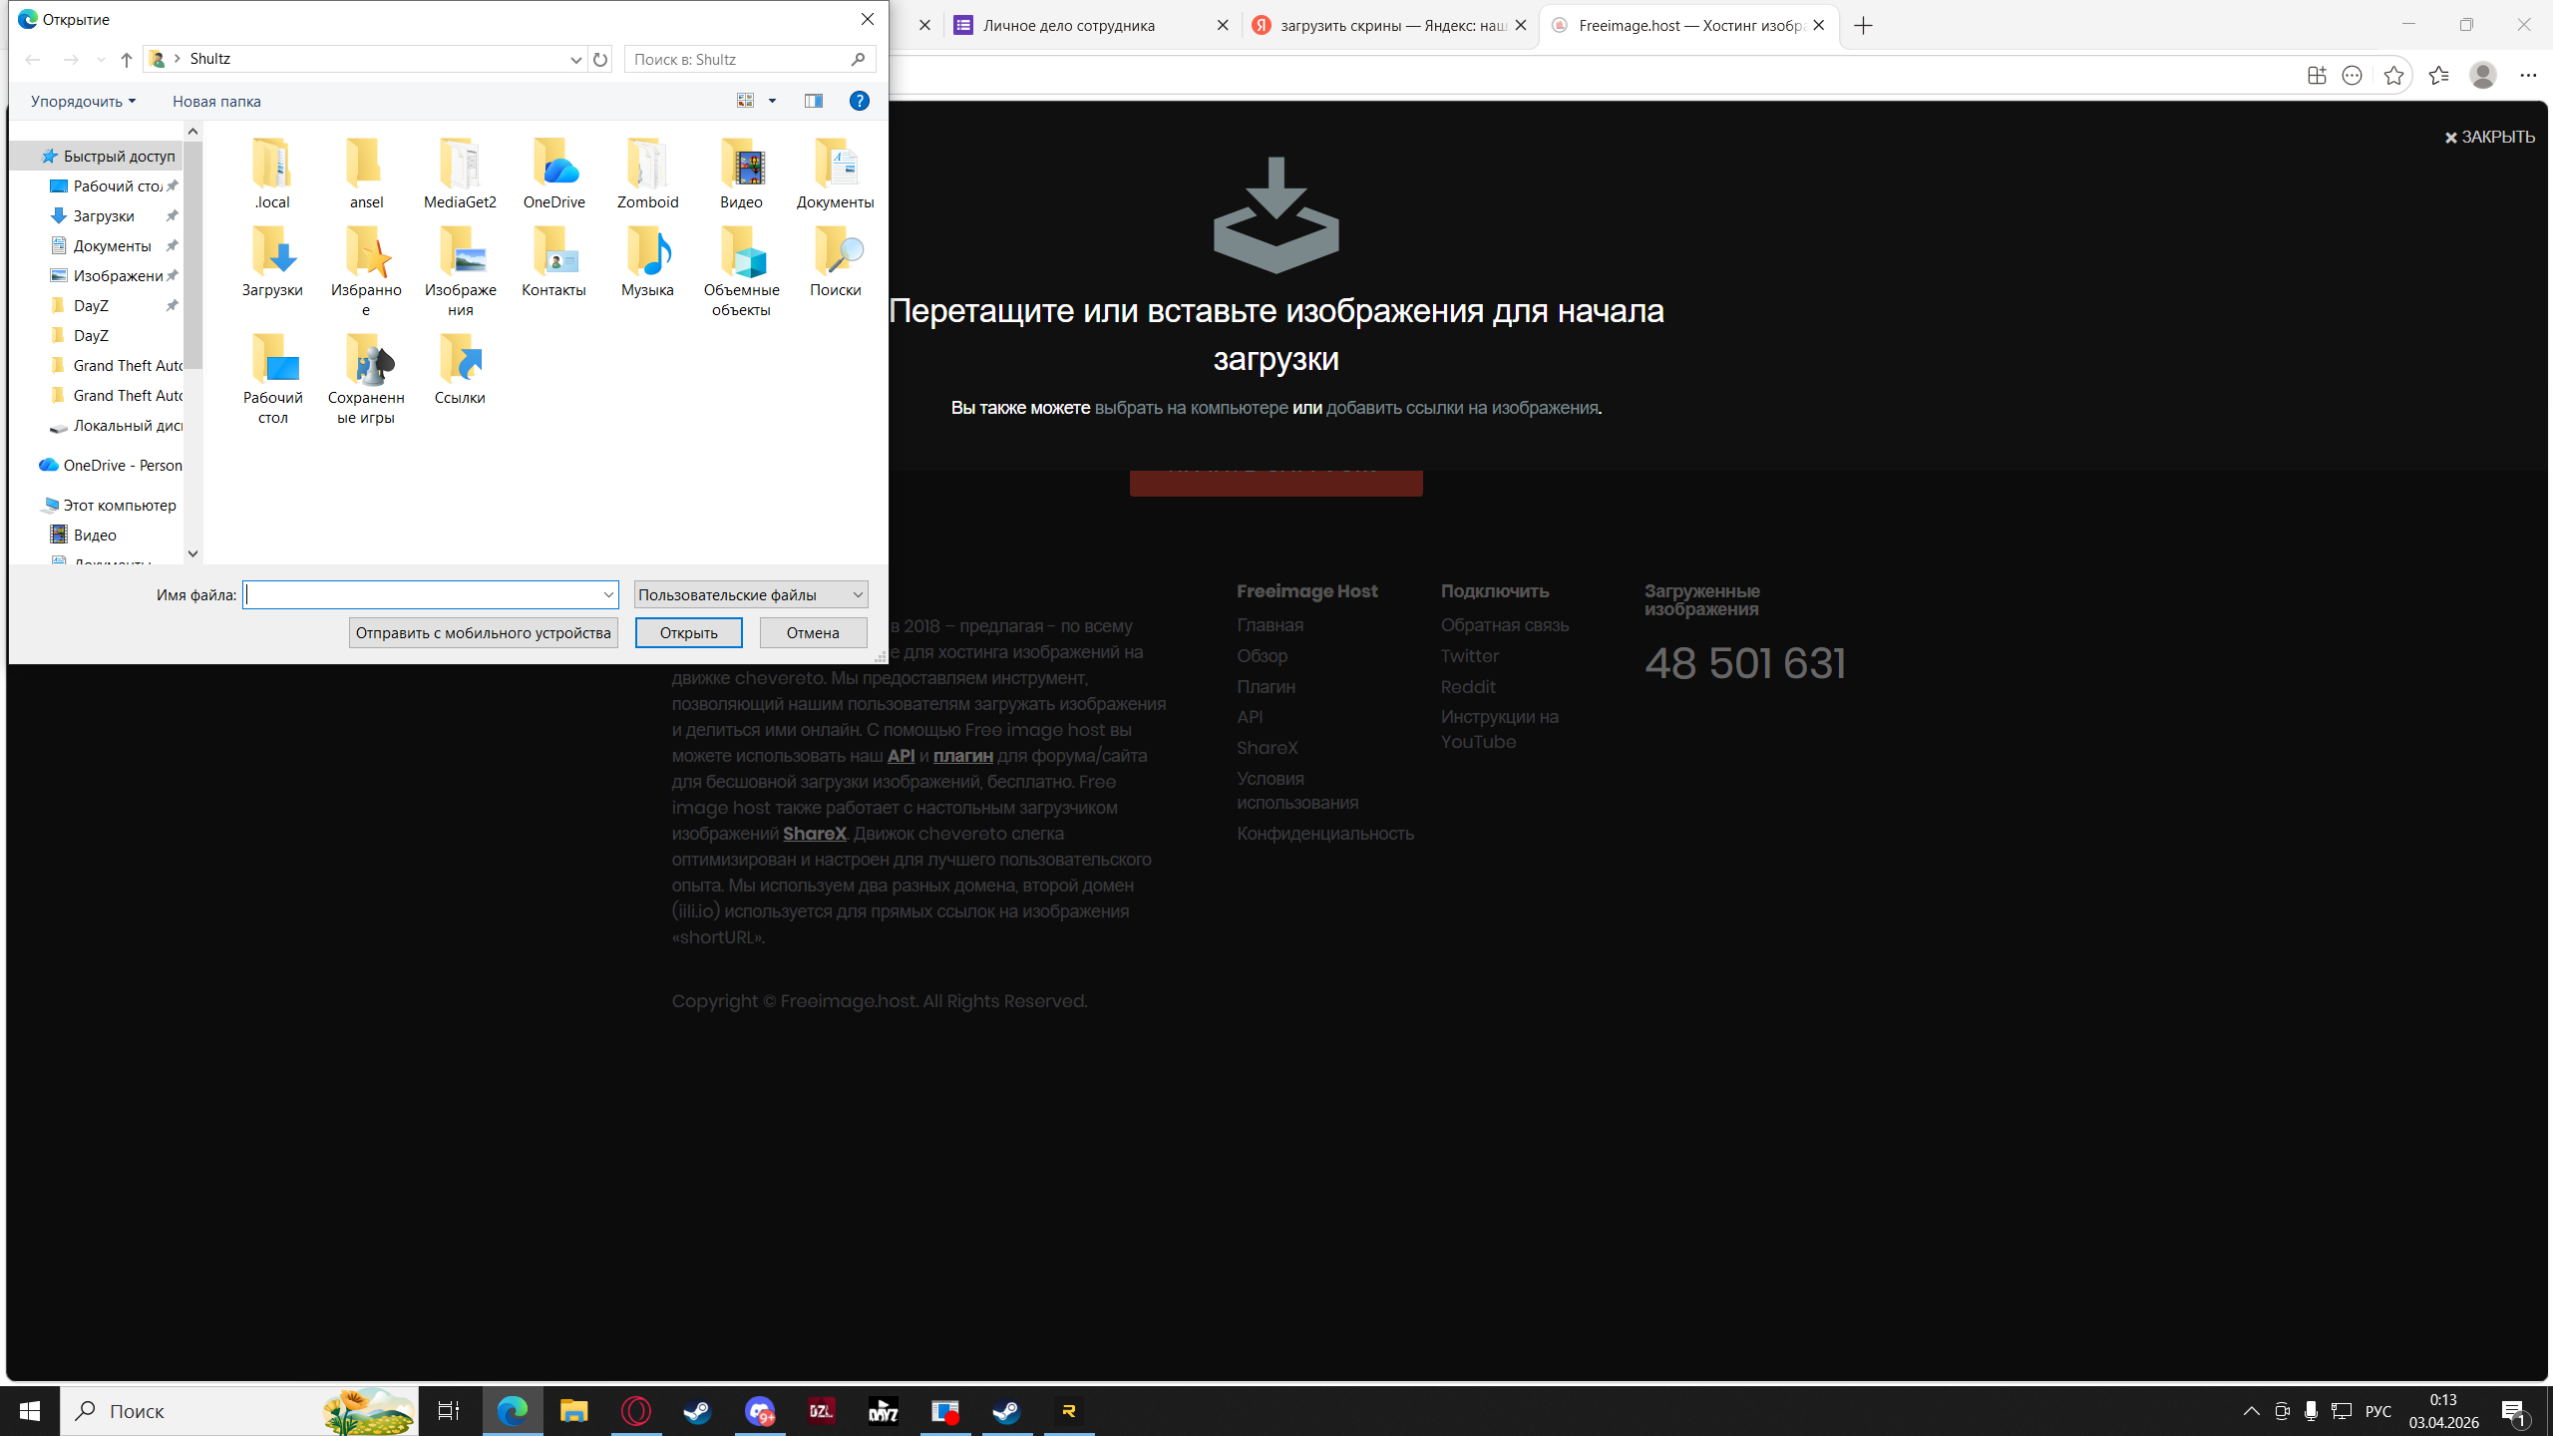Select the Рабочий стол folder icon in file list
Screen dimensions: 2553x1436
tap(272, 379)
